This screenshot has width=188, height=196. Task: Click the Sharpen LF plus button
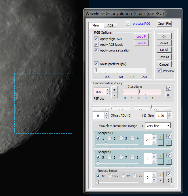(161, 156)
